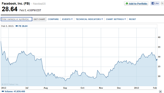Click the blue FB legend swatch

[17, 26]
